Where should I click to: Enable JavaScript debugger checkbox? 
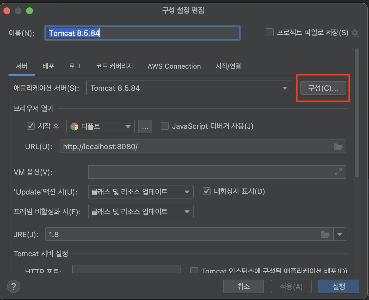(x=165, y=126)
